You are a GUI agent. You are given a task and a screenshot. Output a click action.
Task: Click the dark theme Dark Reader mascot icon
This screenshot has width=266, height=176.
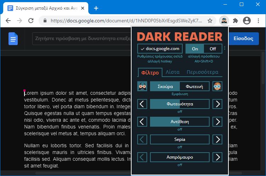[x=142, y=86]
